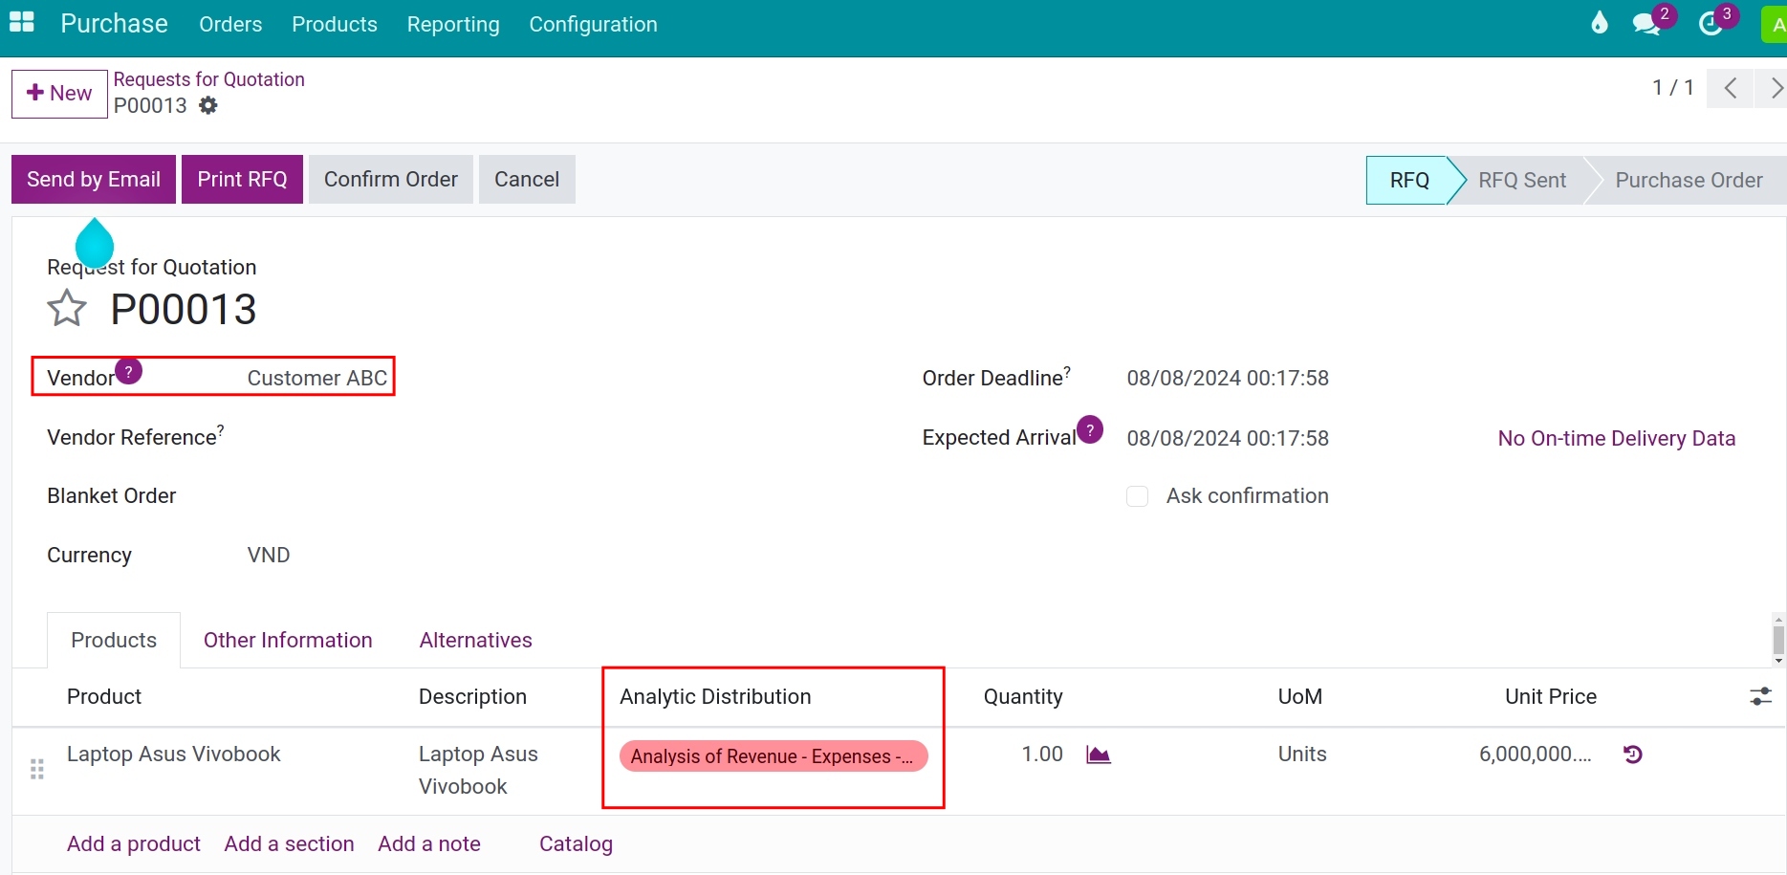Click the Cancel button
Image resolution: width=1787 pixels, height=875 pixels.
(x=527, y=179)
